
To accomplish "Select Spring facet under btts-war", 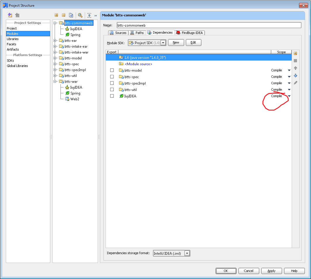I will point(73,93).
